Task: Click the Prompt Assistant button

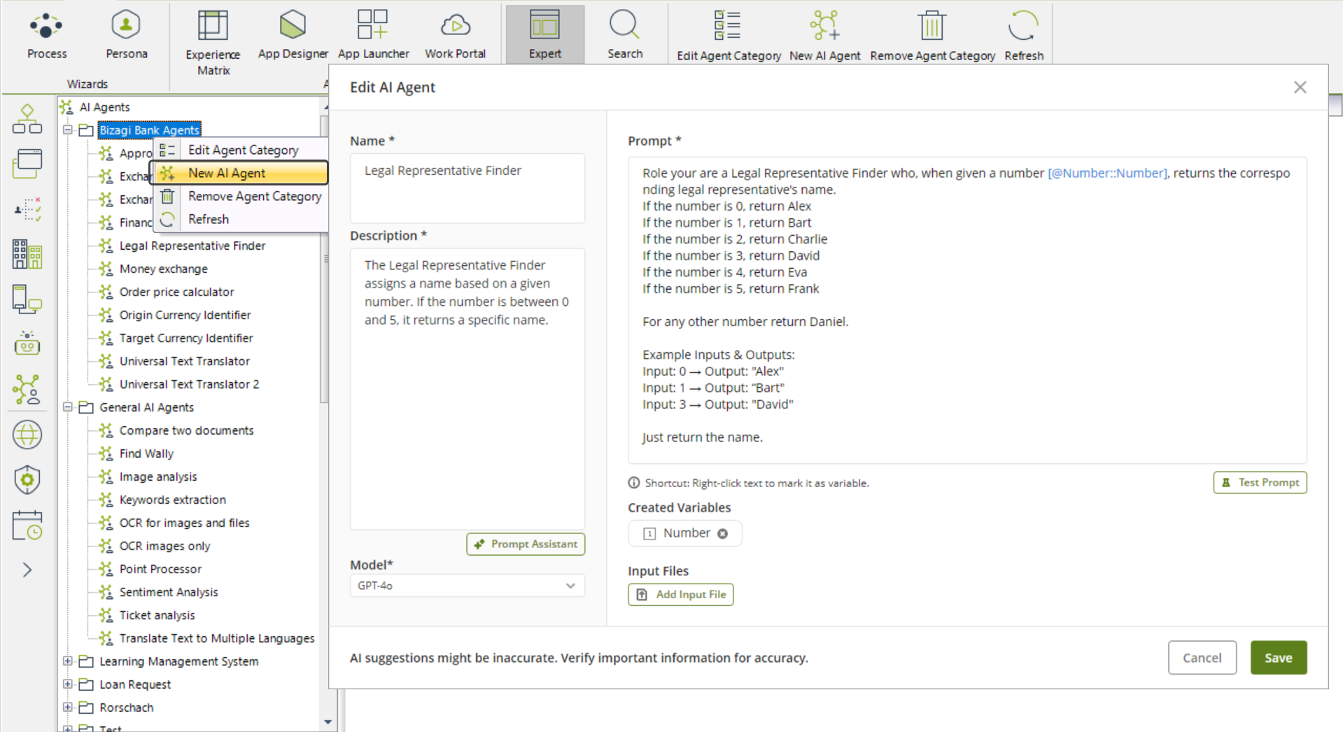Action: click(x=526, y=544)
